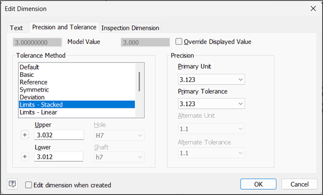Click the Model Value field 3.00000000
The width and height of the screenshot is (323, 195).
tap(37, 42)
